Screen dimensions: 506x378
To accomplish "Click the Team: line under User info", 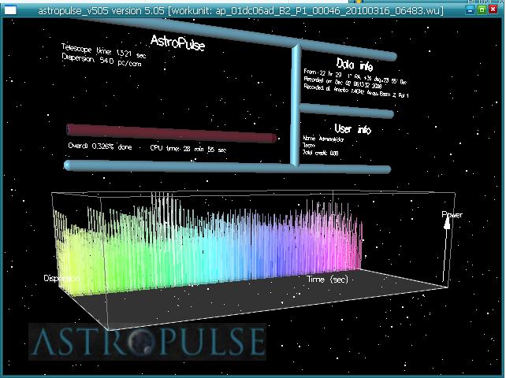I will click(309, 146).
